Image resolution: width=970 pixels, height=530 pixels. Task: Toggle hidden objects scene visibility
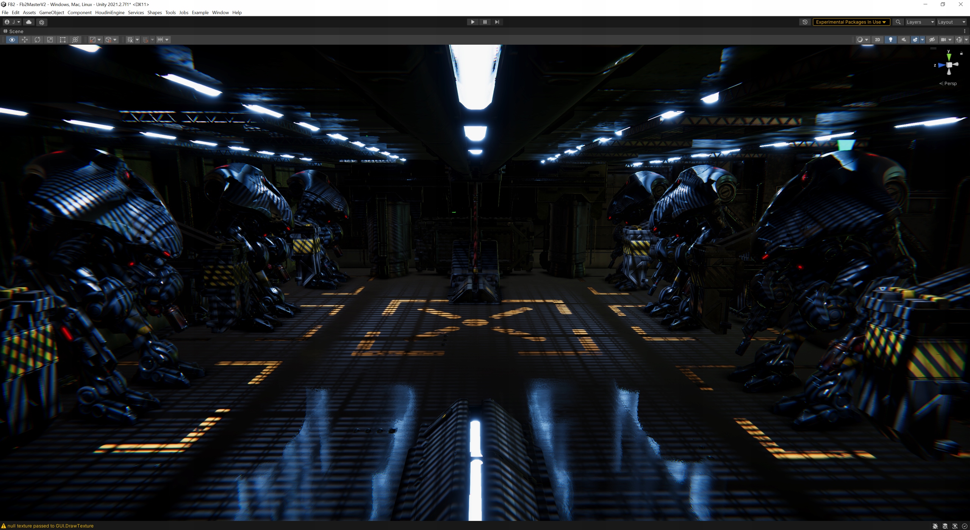932,40
